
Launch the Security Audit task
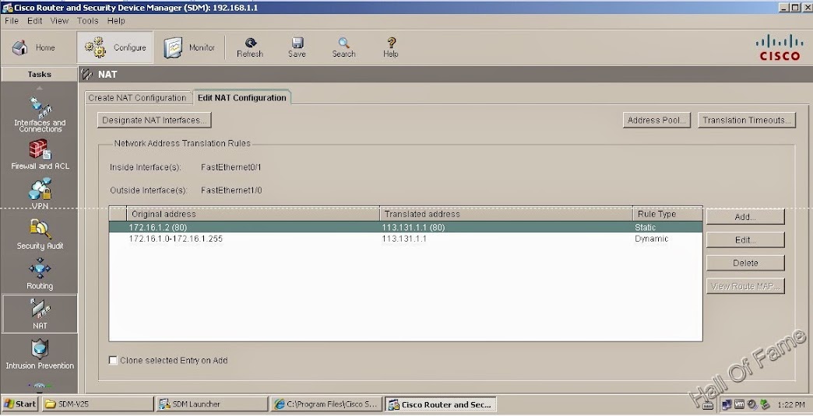40,234
